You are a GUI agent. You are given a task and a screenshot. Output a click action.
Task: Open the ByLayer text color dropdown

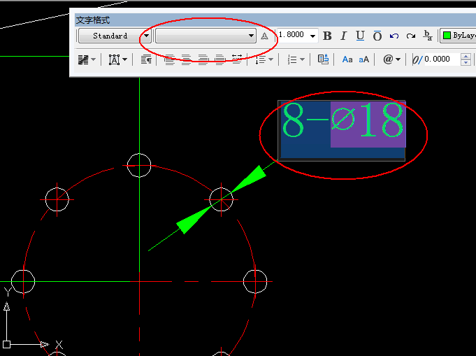[458, 36]
